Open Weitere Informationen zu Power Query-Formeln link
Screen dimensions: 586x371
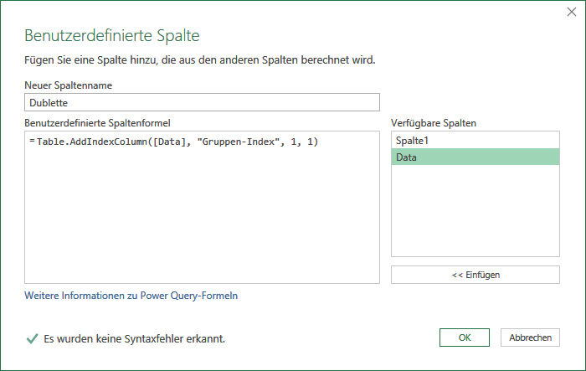pos(131,296)
